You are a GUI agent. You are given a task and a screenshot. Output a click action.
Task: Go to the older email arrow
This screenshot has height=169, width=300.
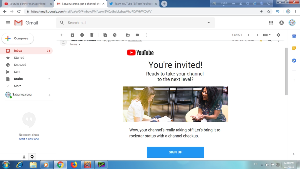pos(257,35)
